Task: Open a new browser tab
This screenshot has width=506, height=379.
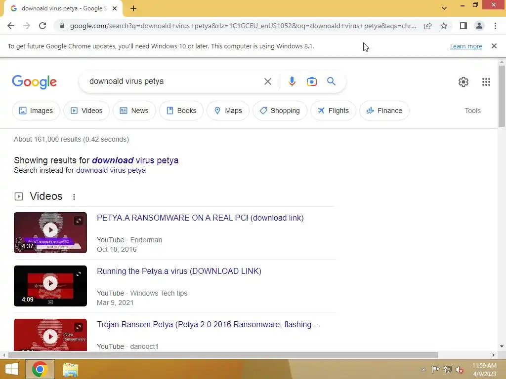Action: (133, 9)
